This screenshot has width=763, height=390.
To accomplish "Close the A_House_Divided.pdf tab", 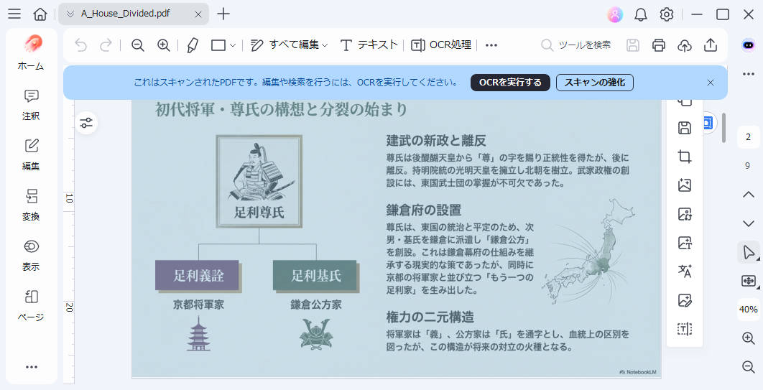I will [198, 14].
